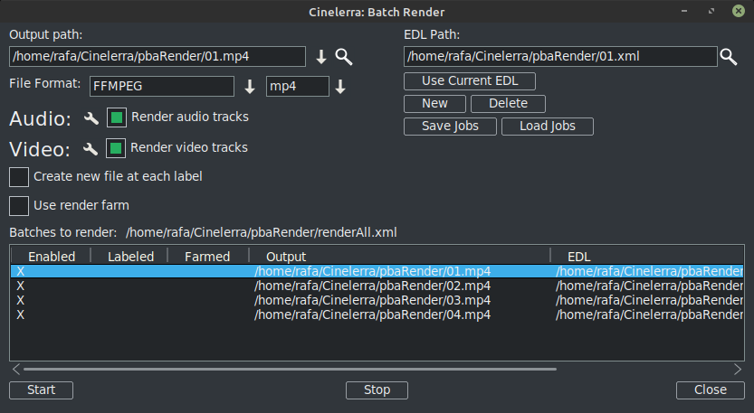The height and width of the screenshot is (413, 754).
Task: Click scrollbar left arrow in batch list
Action: pos(15,369)
